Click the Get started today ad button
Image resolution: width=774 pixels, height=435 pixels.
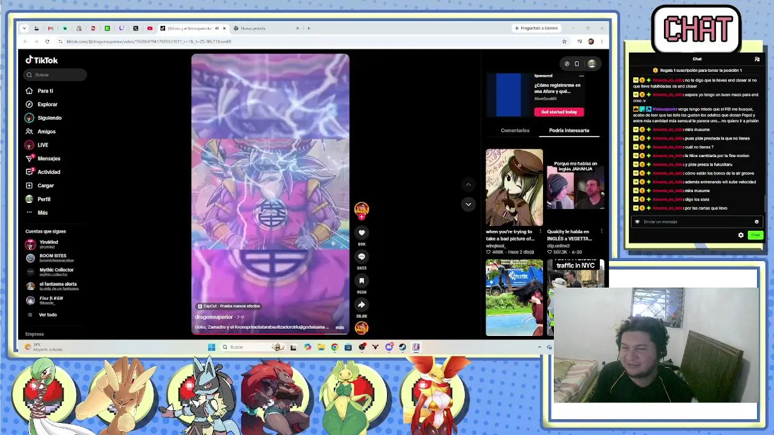tap(559, 112)
